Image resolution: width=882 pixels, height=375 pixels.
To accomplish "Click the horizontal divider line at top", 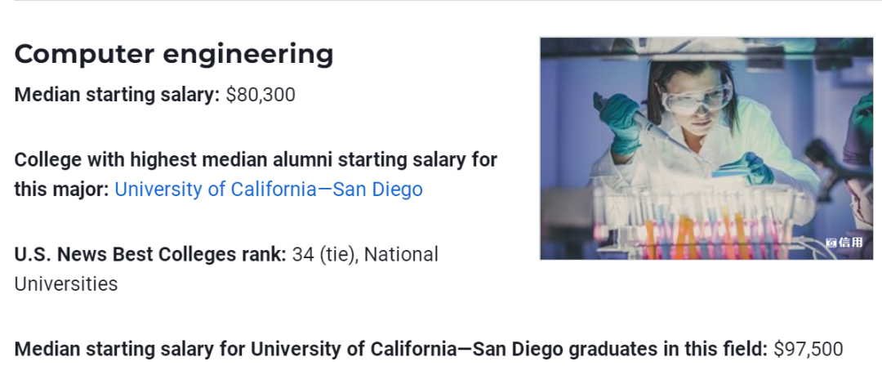I will pos(441,1).
